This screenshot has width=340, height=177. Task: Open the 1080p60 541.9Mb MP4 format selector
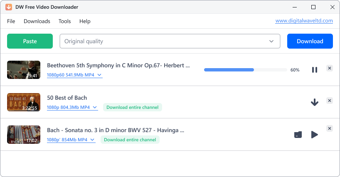74,75
